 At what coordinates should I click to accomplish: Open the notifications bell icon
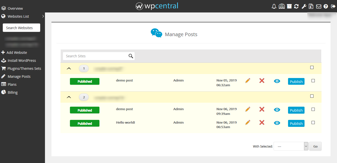pos(274,6)
